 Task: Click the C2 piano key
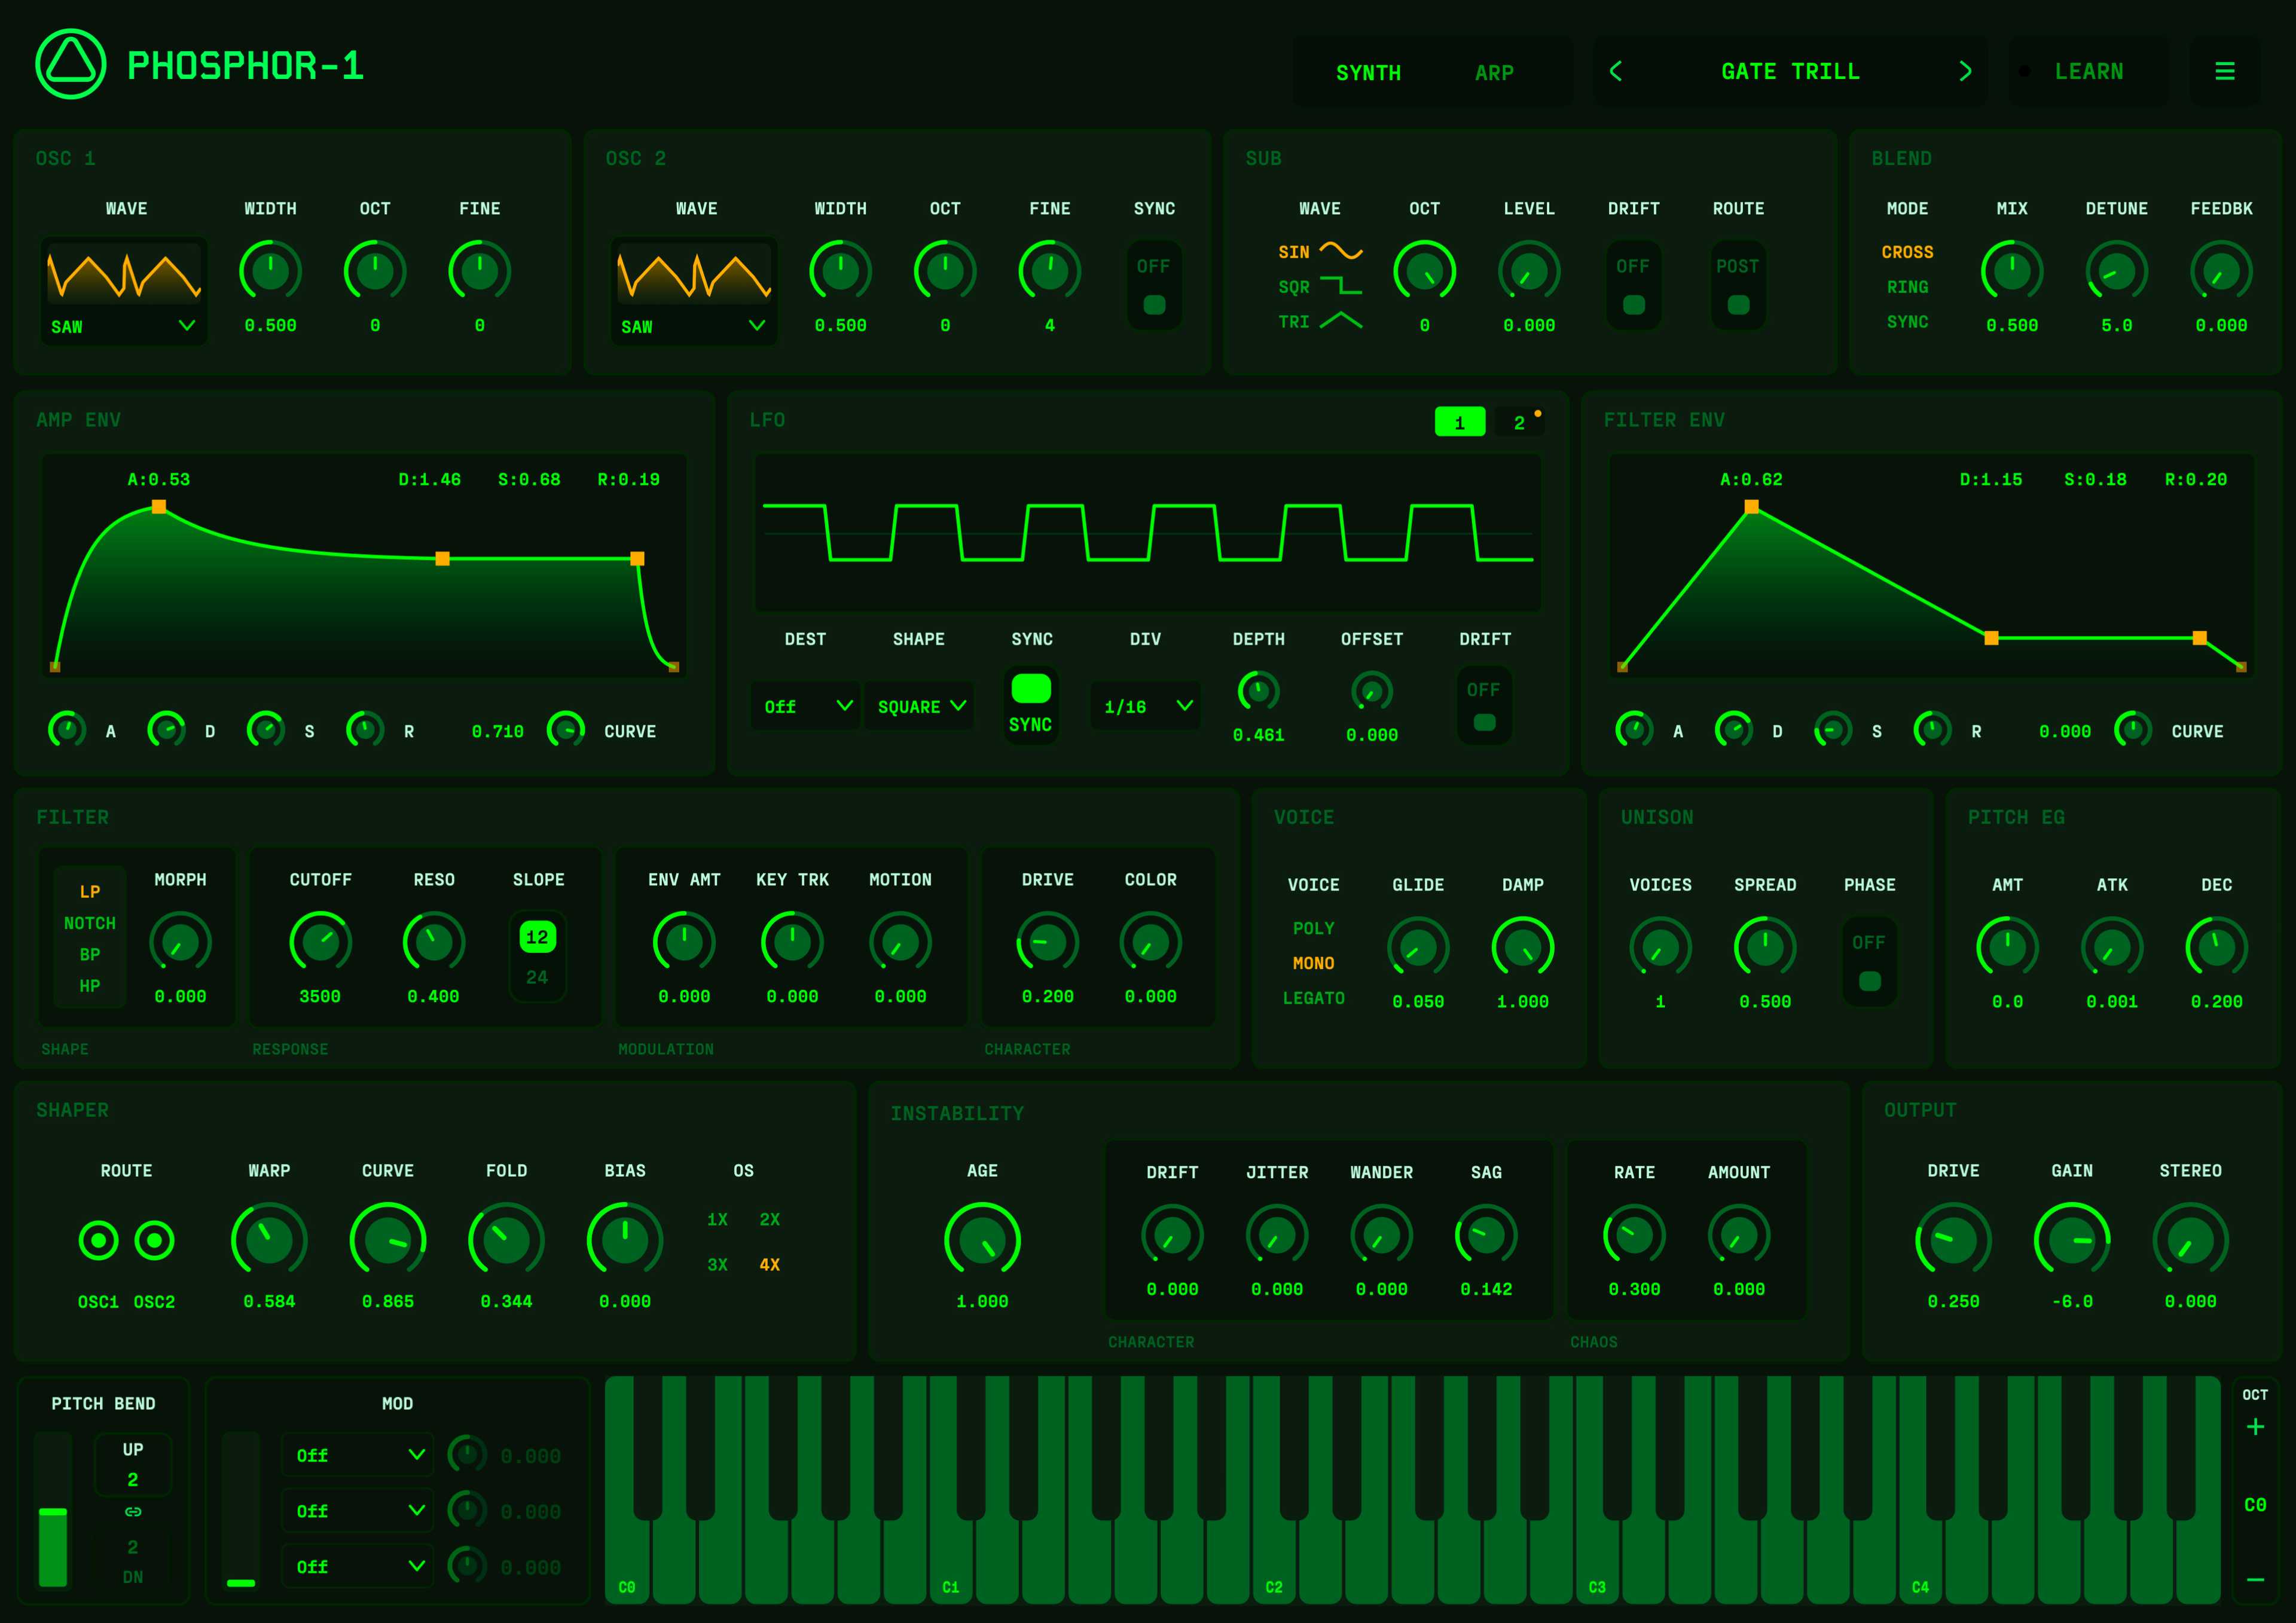(1274, 1490)
